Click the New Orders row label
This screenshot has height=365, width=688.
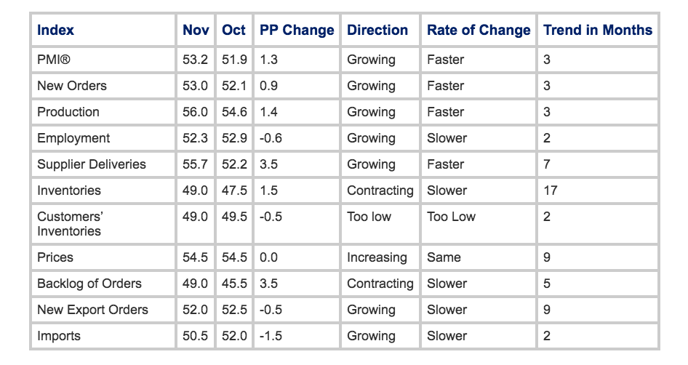72,86
